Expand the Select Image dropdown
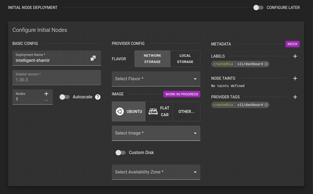The height and width of the screenshot is (194, 313). click(156, 133)
